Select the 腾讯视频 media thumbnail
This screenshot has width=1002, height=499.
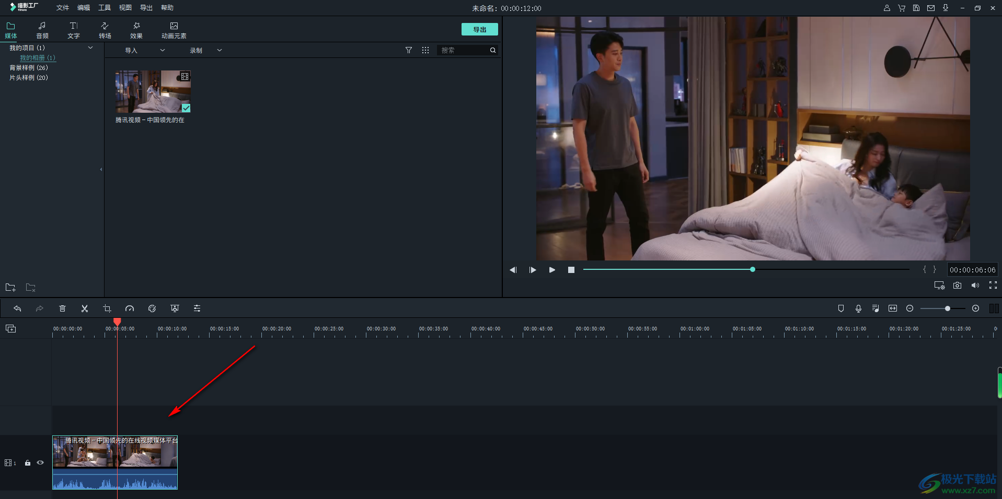tap(153, 91)
